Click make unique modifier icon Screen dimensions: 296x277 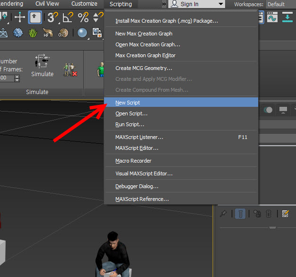click(257, 214)
